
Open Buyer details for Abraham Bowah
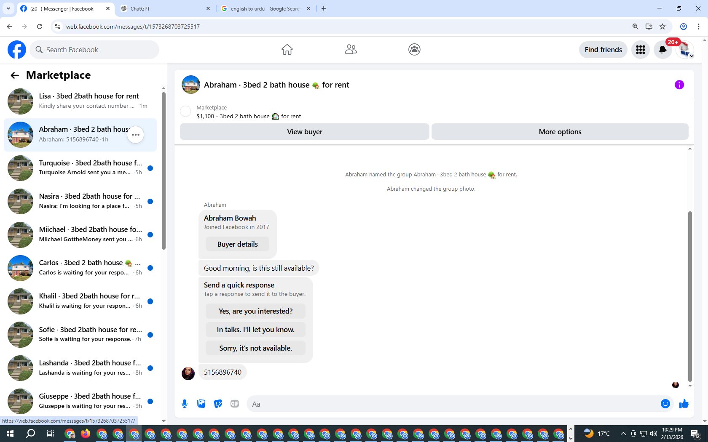tap(237, 244)
